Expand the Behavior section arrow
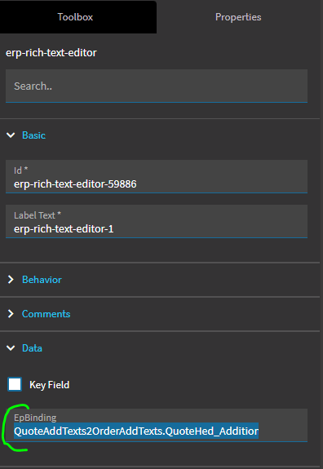Screen dimensions: 323x469 point(11,280)
